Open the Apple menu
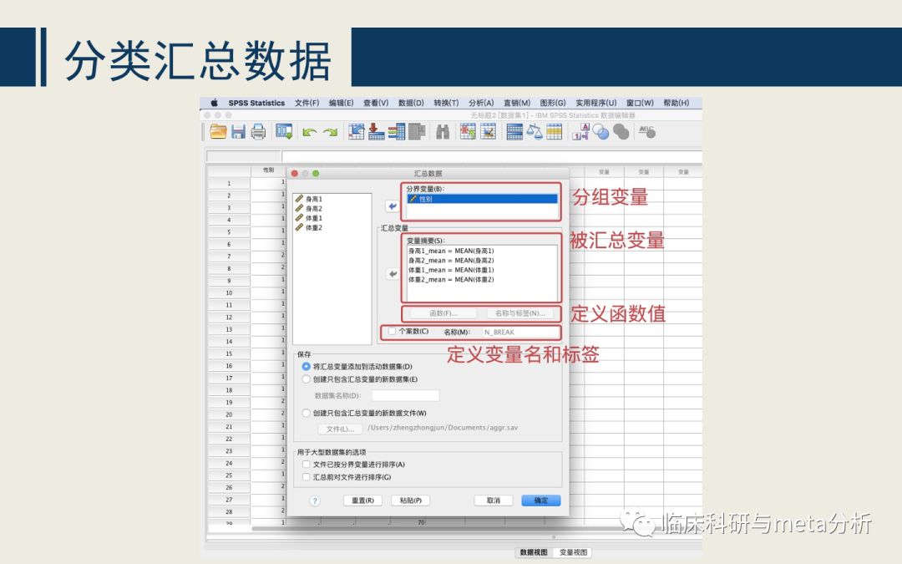Image resolution: width=902 pixels, height=564 pixels. [214, 103]
